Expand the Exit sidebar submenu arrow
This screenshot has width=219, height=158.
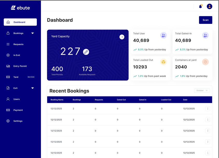(x=32, y=88)
